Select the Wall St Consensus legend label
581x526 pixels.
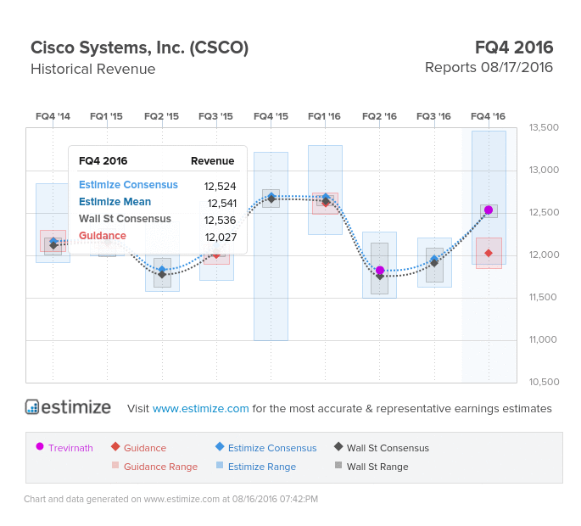click(x=388, y=448)
